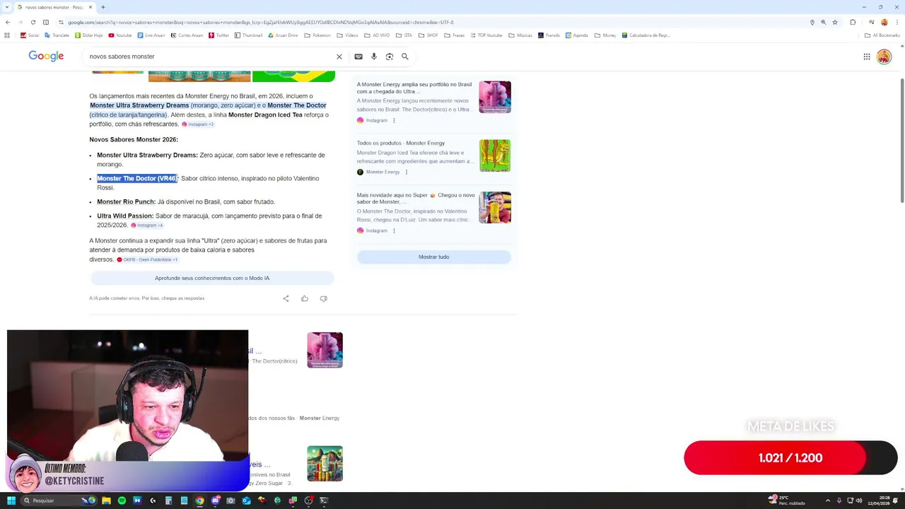
Task: Open the weather widget '25°C Parc. nublado'
Action: (x=786, y=501)
